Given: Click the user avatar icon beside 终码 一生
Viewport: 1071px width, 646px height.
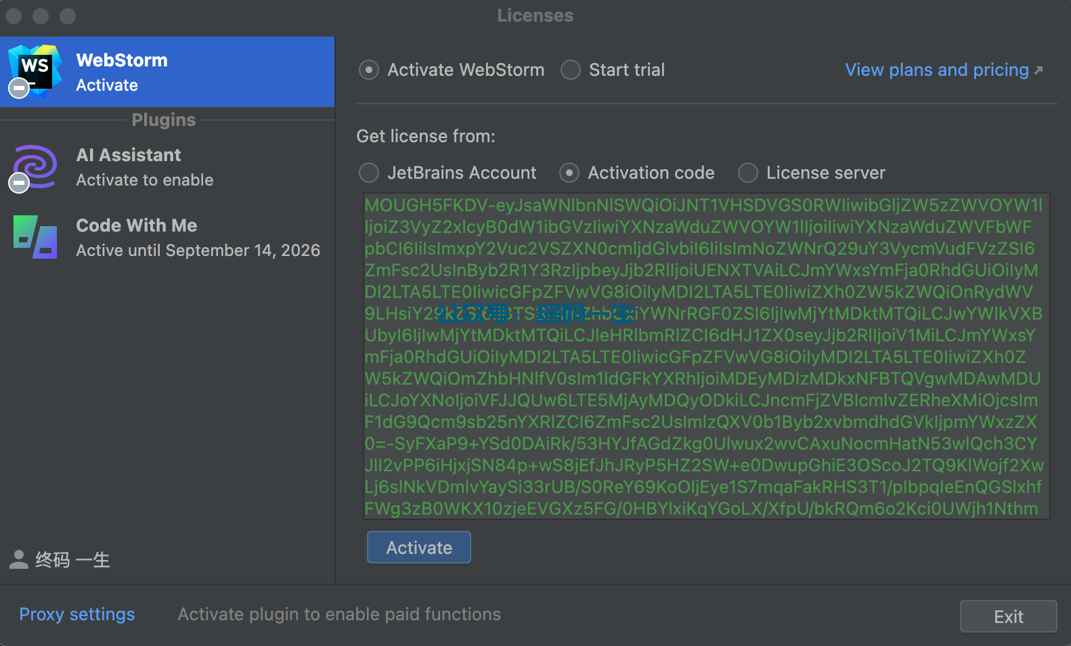Looking at the screenshot, I should (x=19, y=559).
